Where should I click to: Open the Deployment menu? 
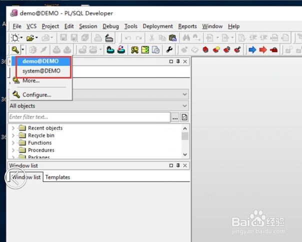point(157,26)
